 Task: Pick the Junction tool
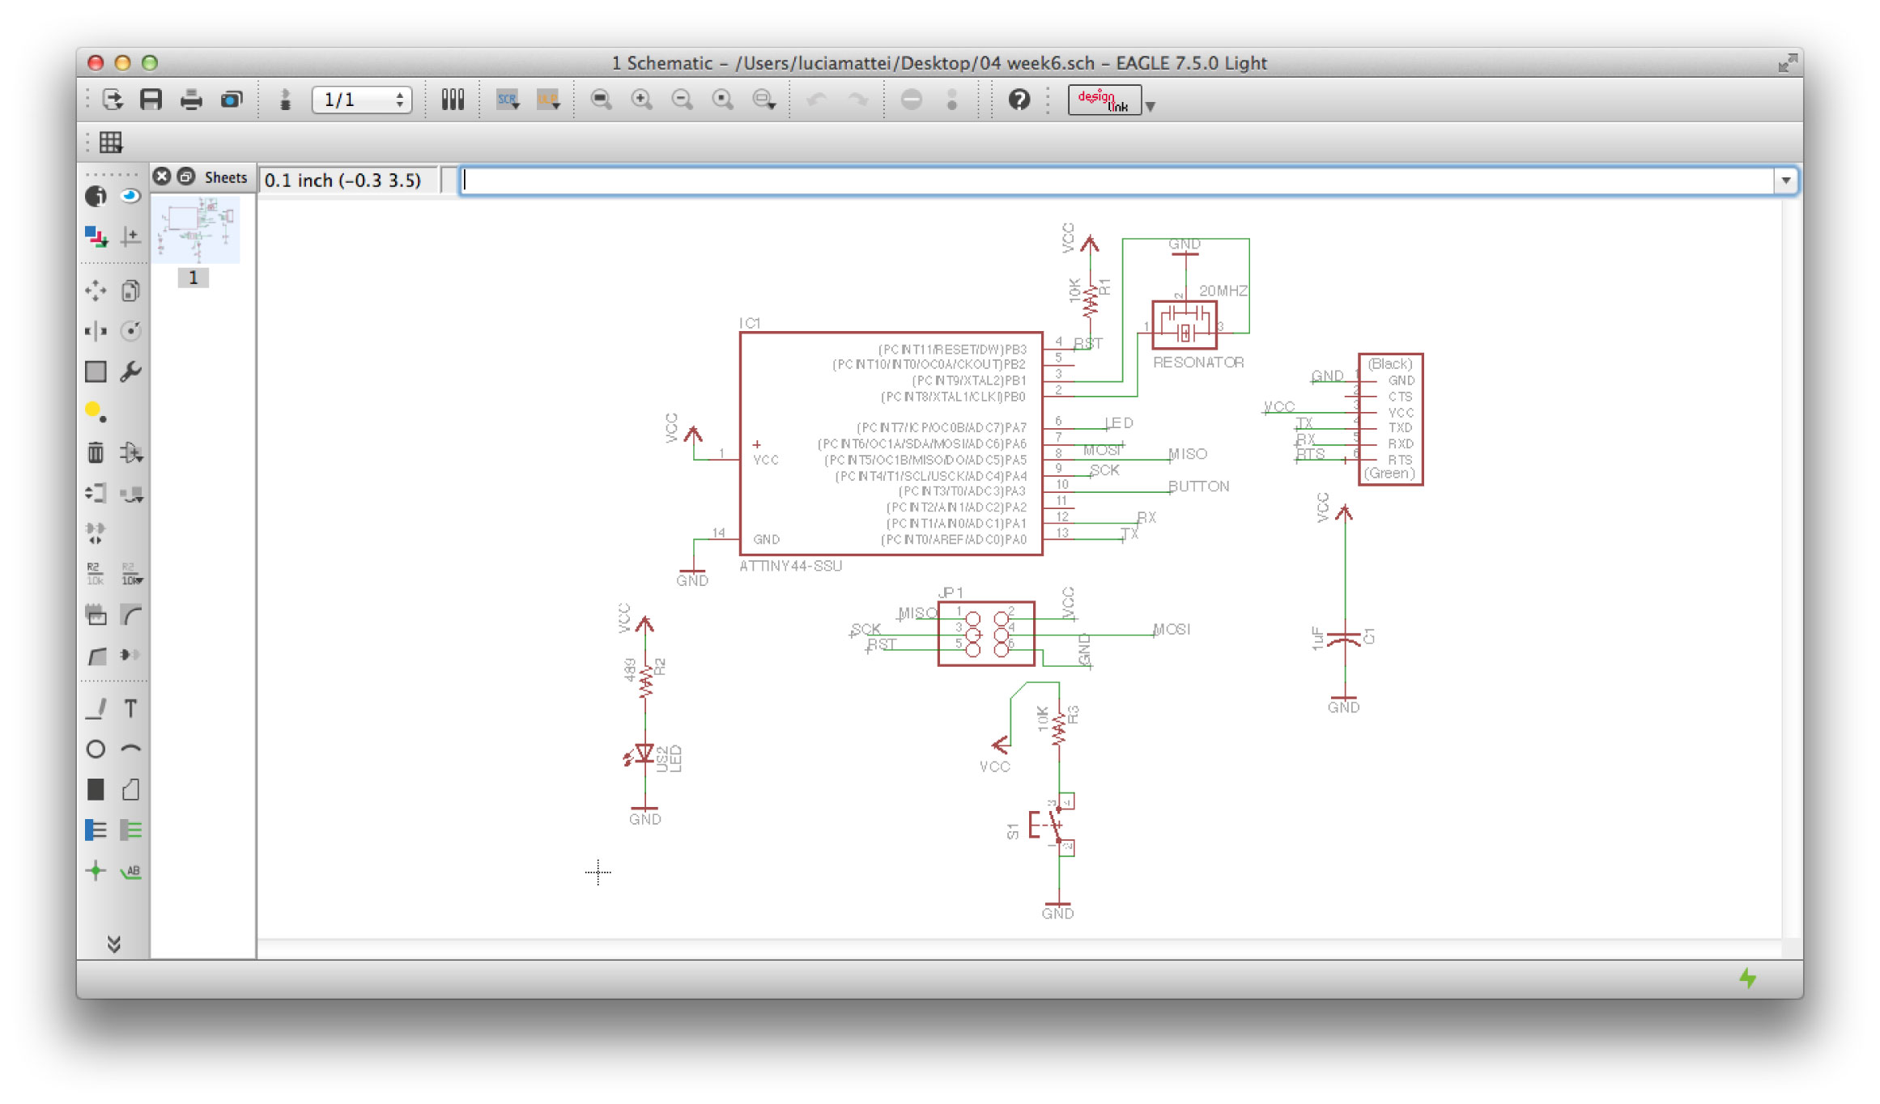pos(96,871)
